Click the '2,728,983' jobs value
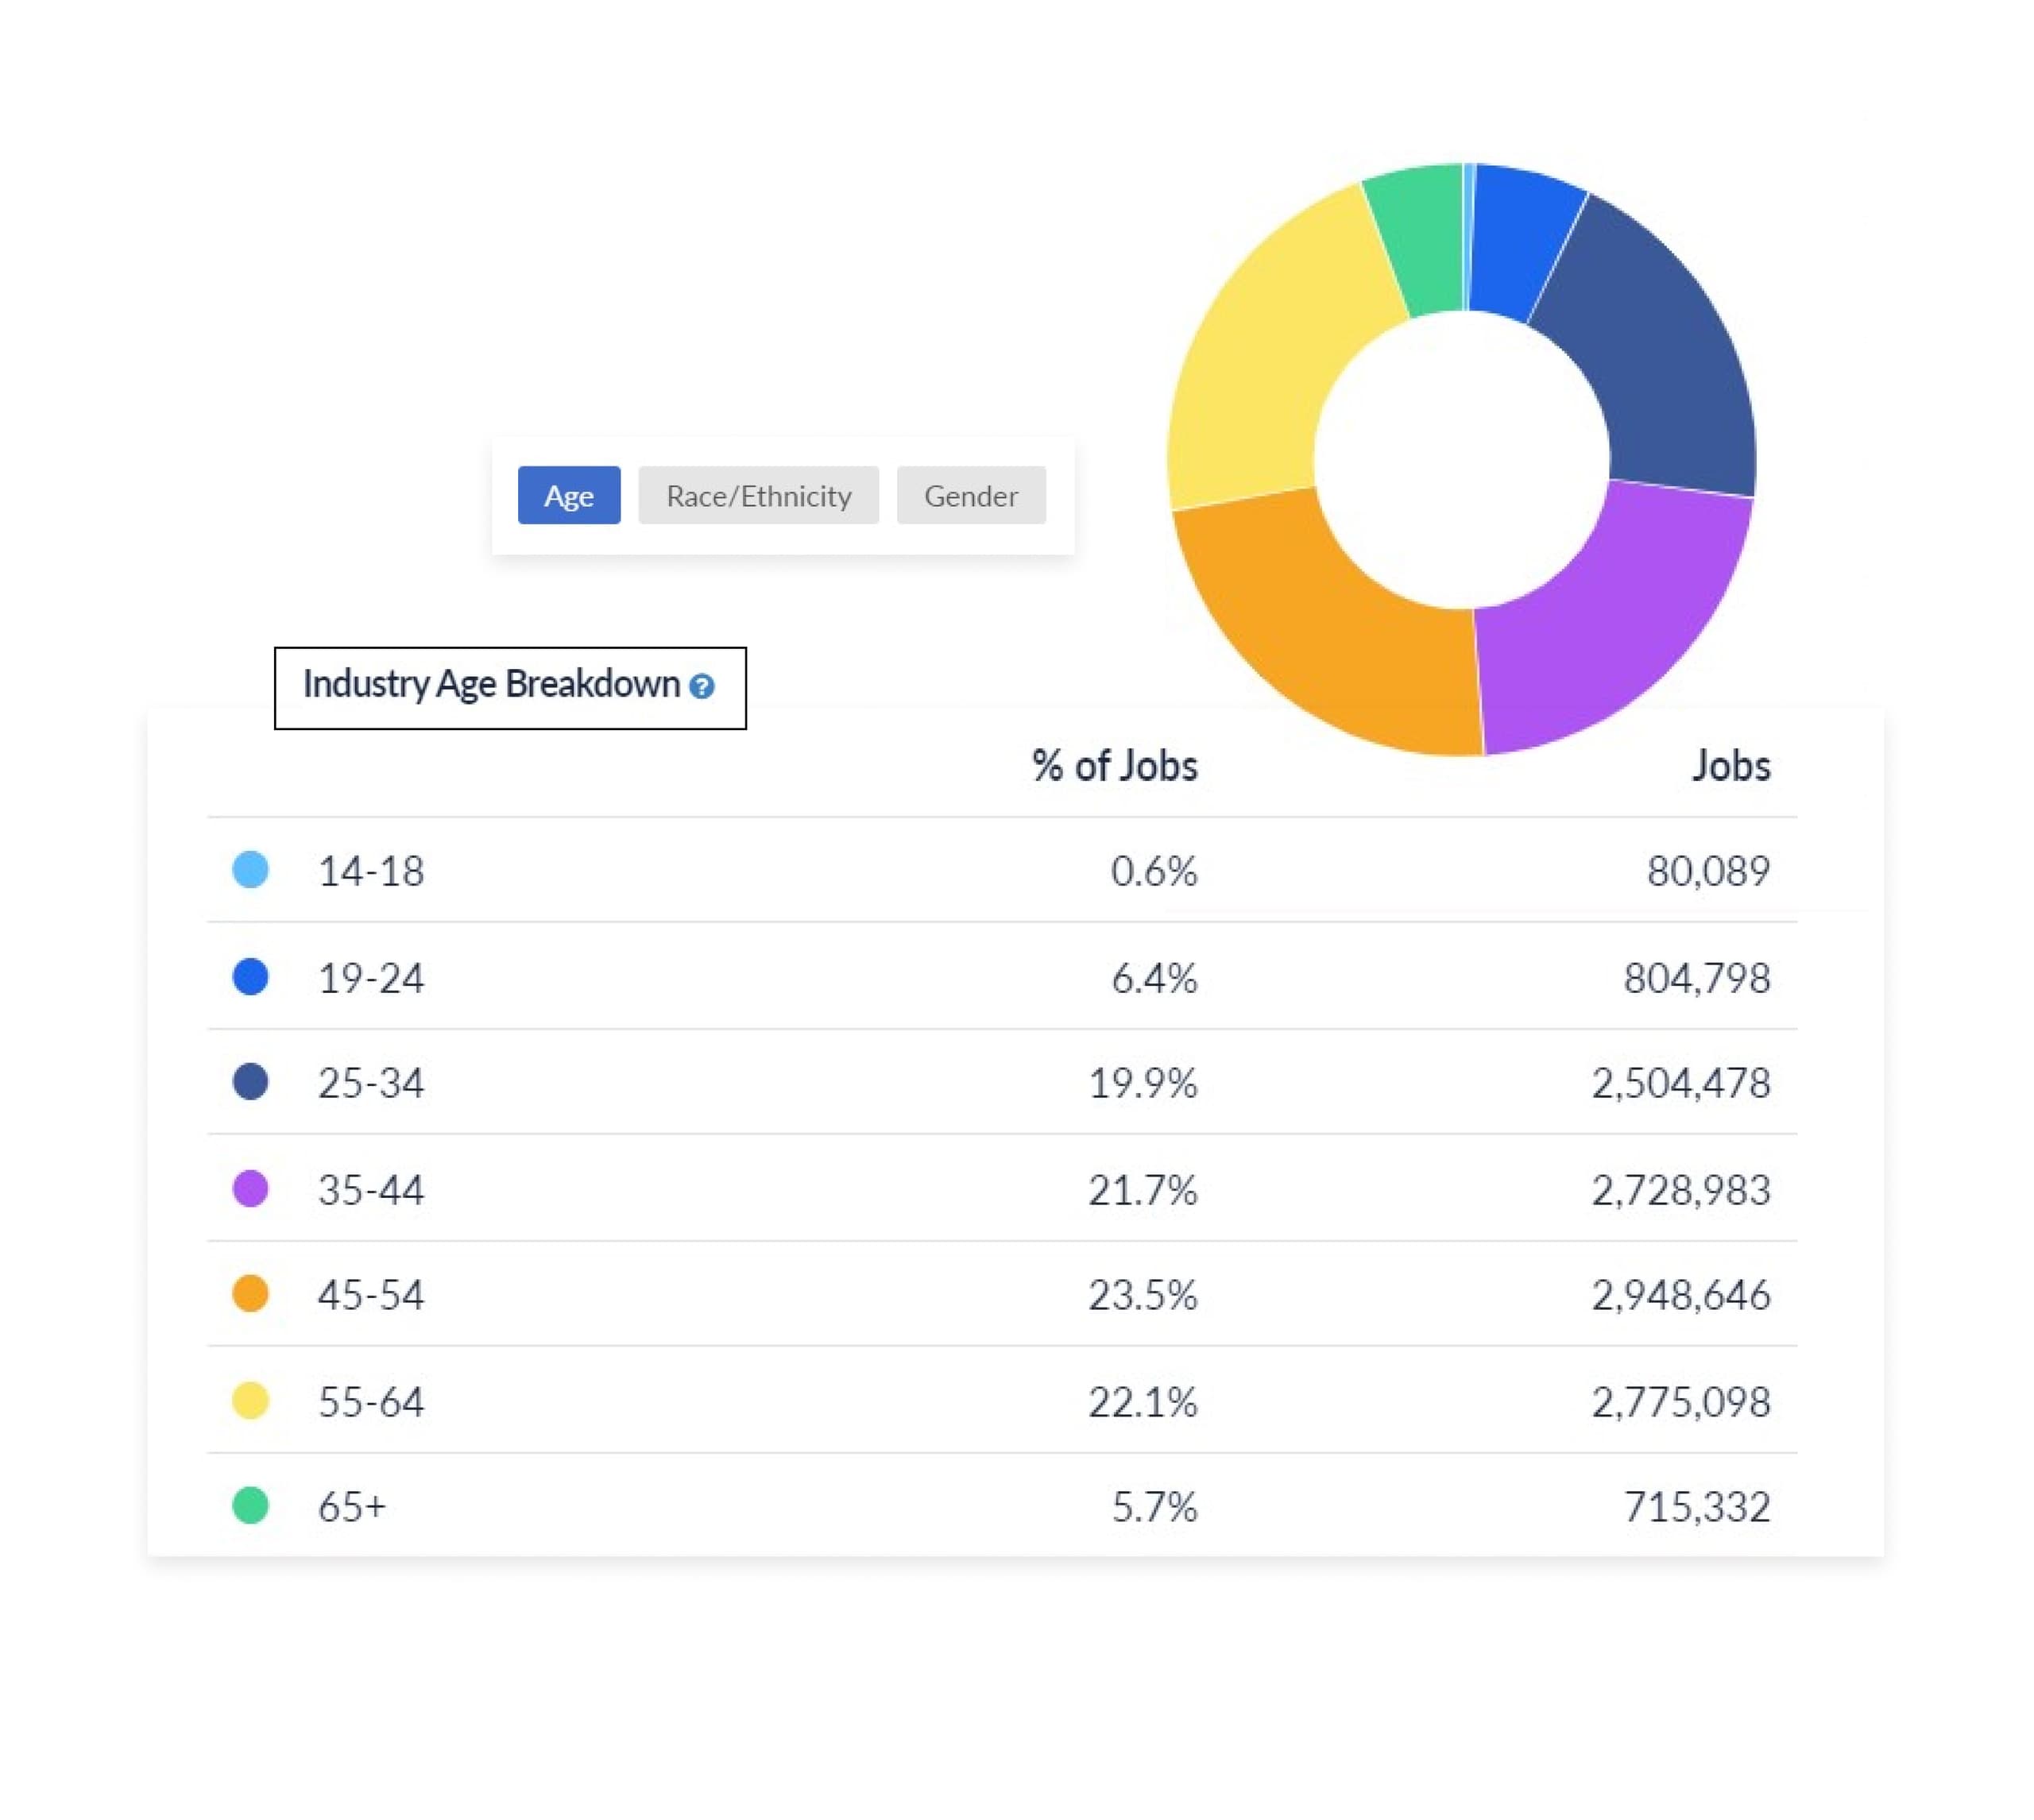The width and height of the screenshot is (2034, 1820). tap(1681, 1190)
